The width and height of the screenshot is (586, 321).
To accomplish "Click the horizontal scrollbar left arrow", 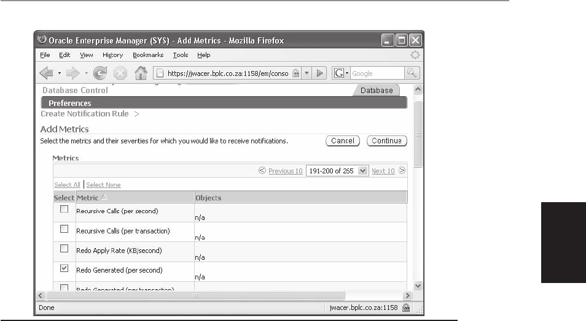I will point(41,296).
